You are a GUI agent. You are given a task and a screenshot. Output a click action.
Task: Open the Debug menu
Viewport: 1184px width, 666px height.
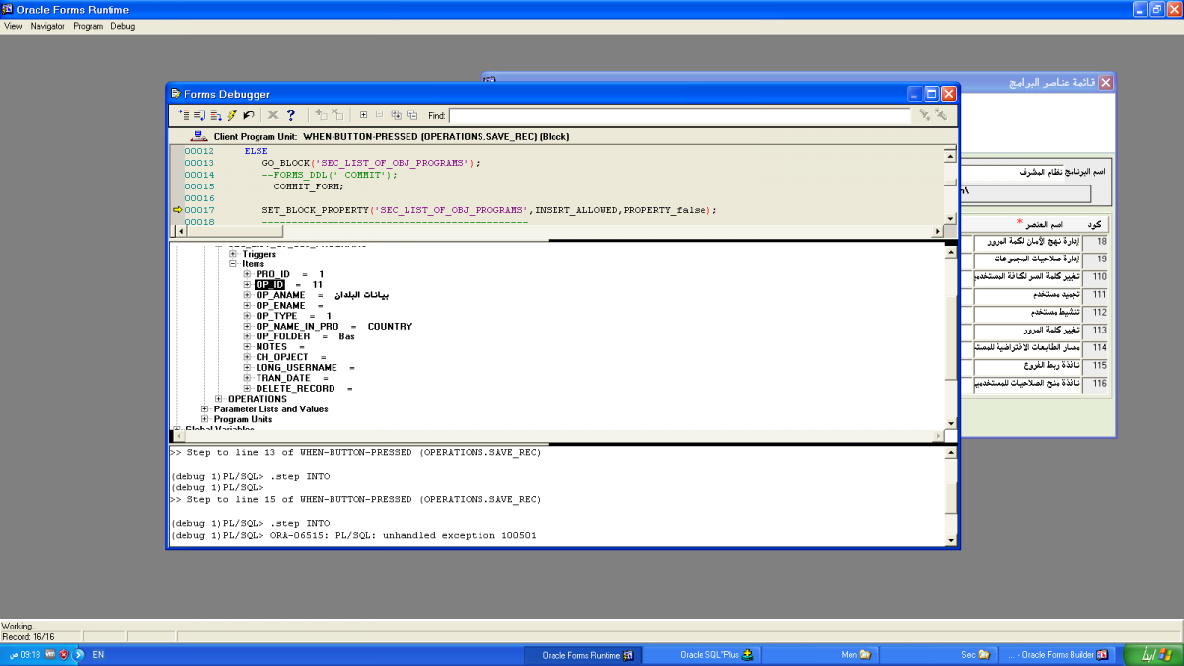(122, 26)
